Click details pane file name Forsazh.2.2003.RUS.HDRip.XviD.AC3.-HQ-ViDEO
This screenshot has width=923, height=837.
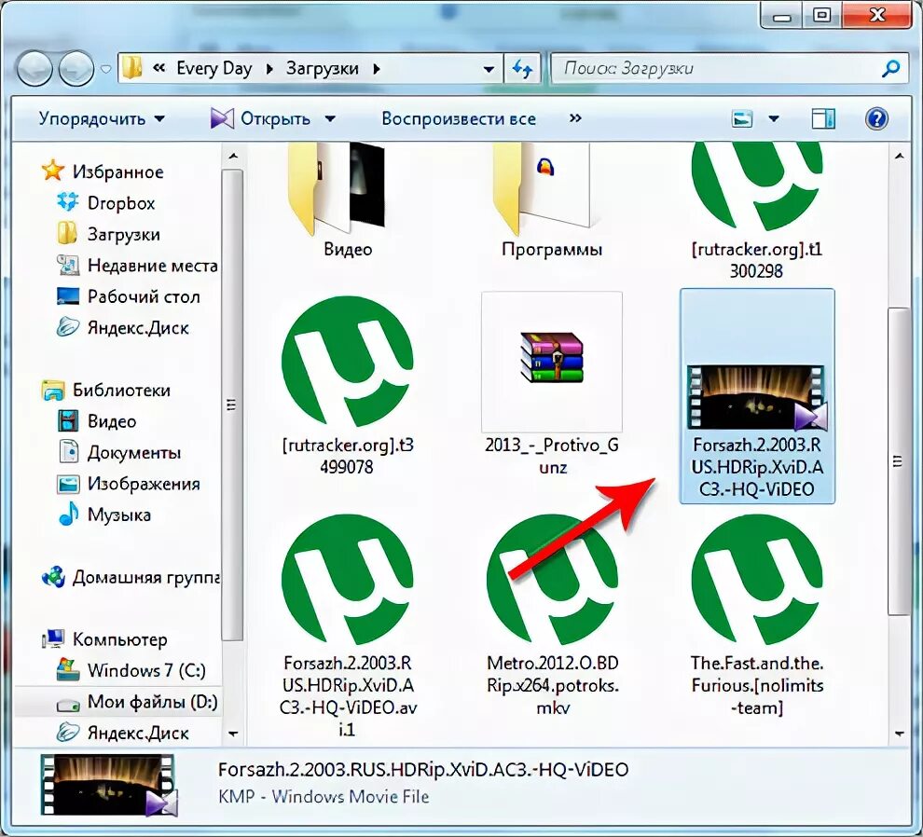423,769
